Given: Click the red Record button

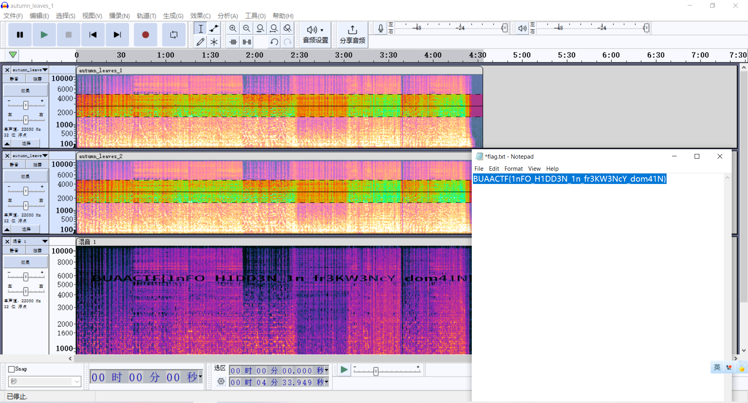Looking at the screenshot, I should pyautogui.click(x=145, y=35).
